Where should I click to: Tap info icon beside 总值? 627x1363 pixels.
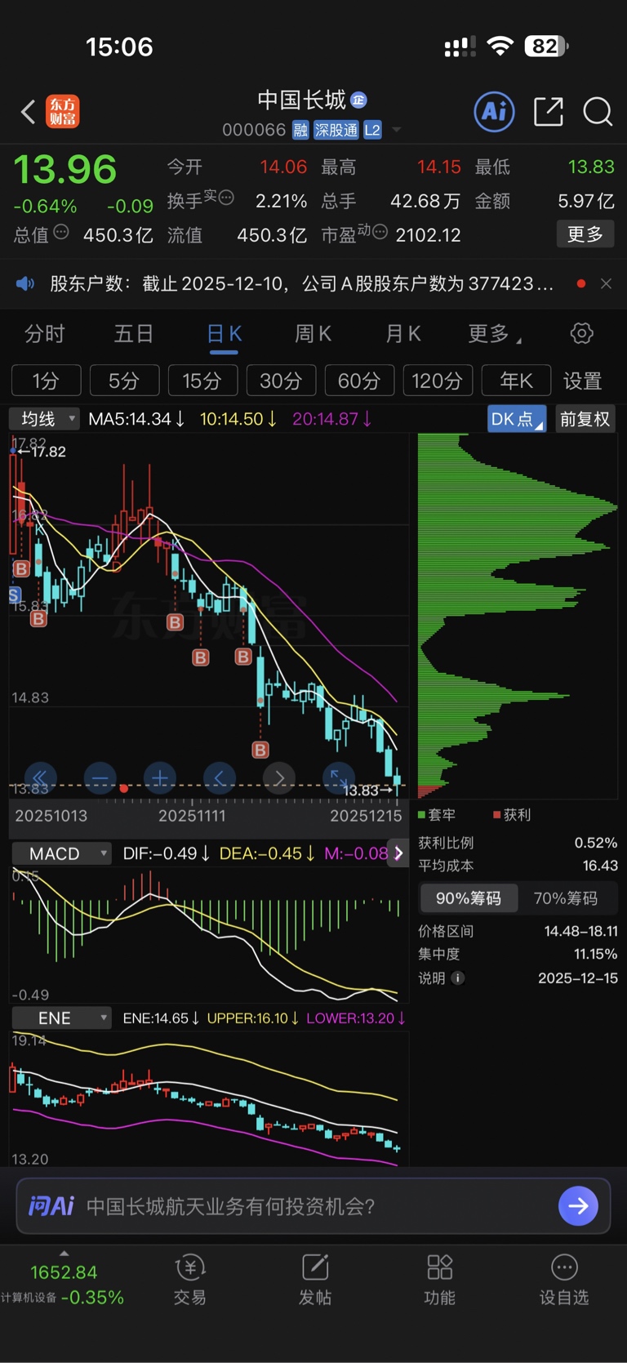(61, 233)
